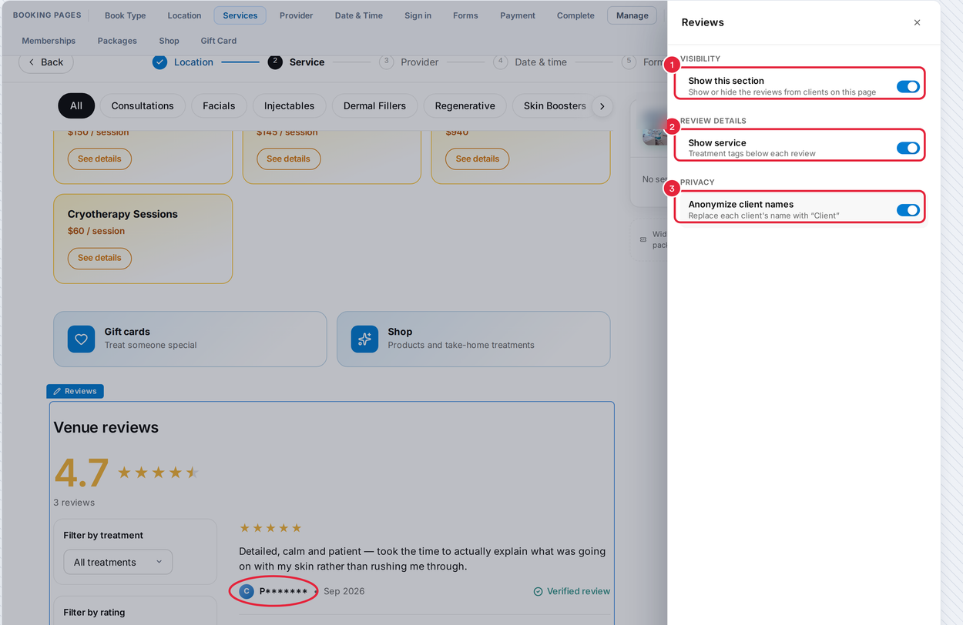963x625 pixels.
Task: Click the Sep 2026 review date
Action: (x=344, y=591)
